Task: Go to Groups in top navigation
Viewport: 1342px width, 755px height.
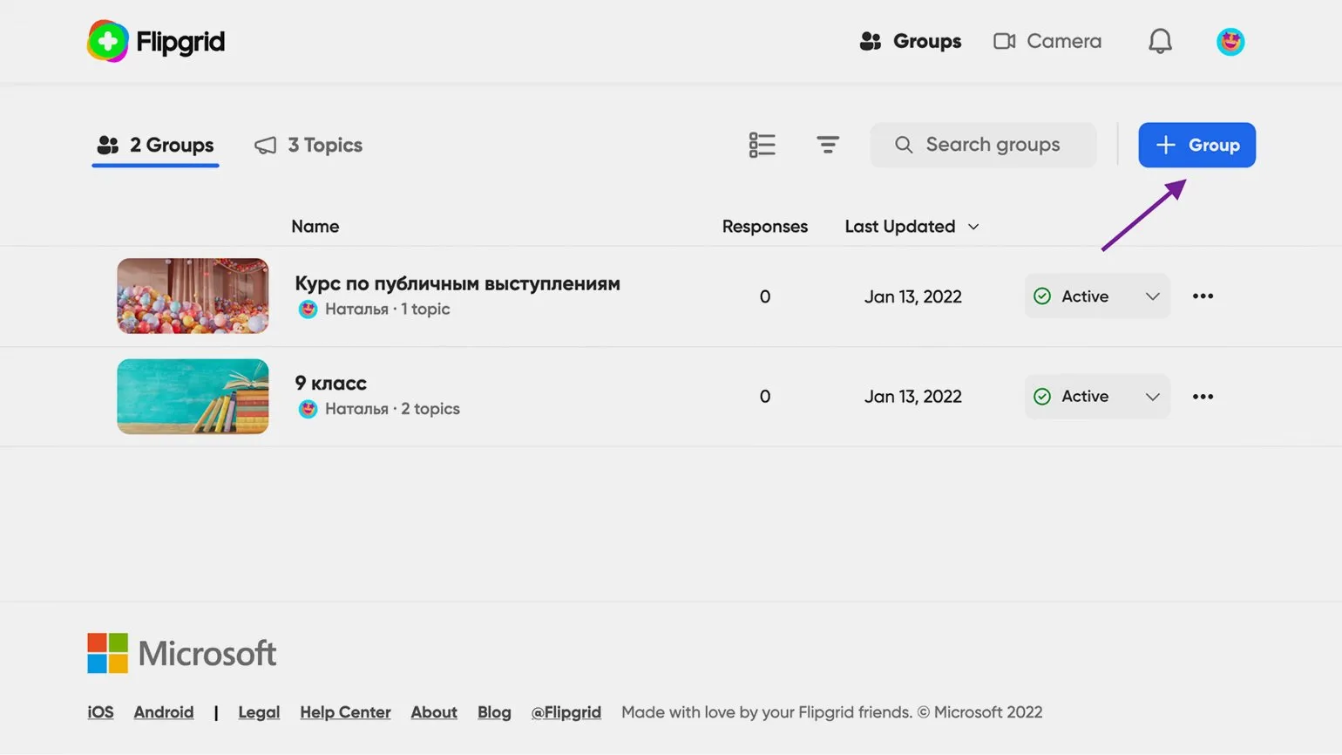Action: tap(910, 41)
